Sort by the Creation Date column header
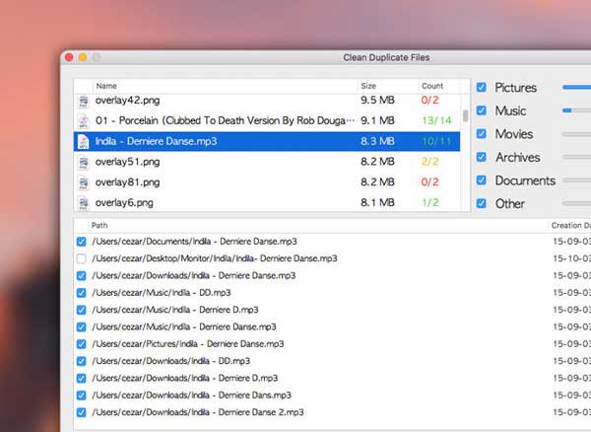 569,225
